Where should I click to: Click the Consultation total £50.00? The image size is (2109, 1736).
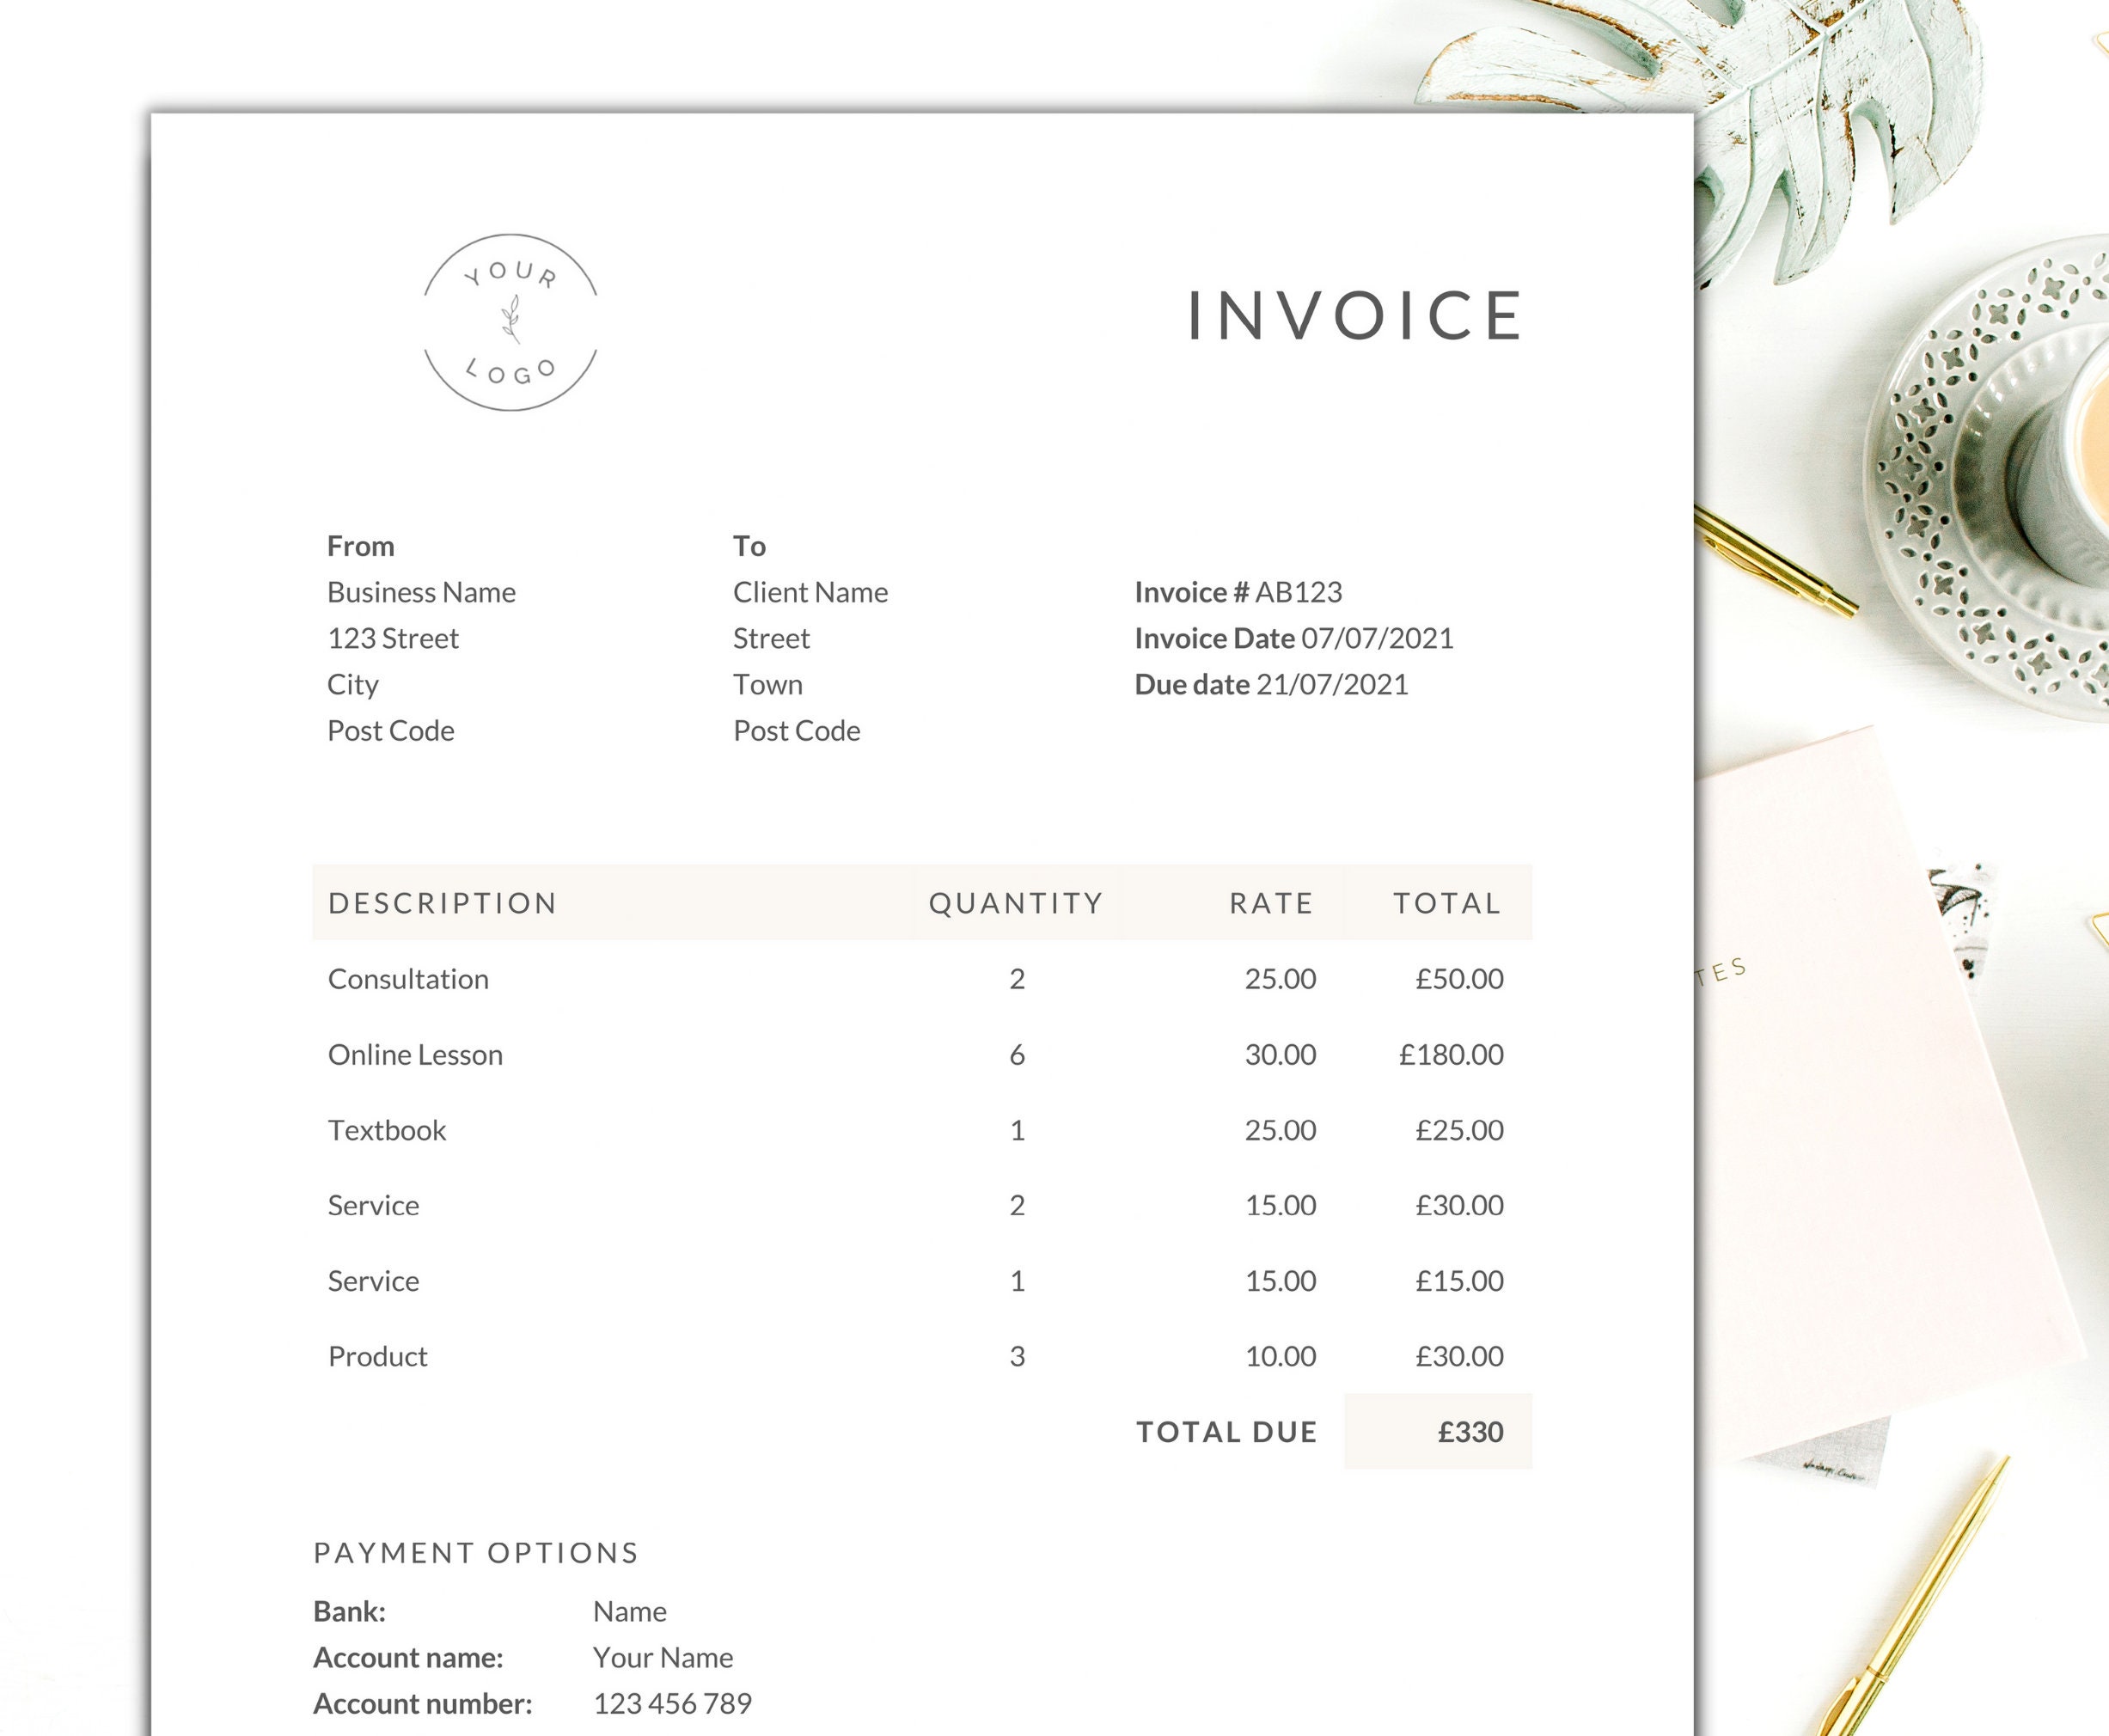coord(1459,979)
